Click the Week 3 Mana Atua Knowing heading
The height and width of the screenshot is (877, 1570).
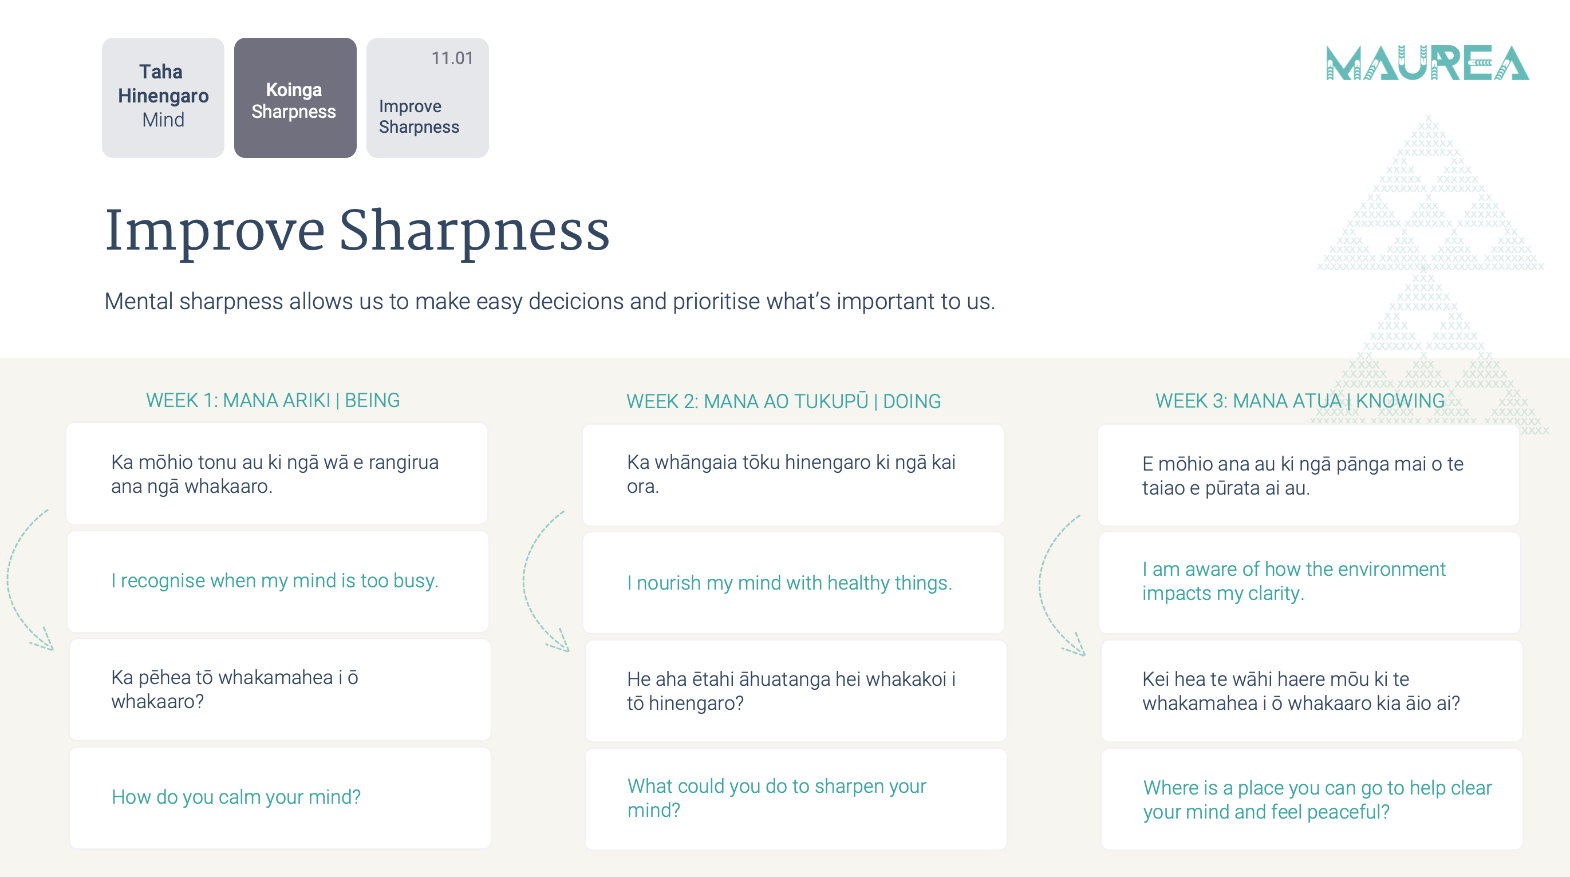(x=1299, y=400)
